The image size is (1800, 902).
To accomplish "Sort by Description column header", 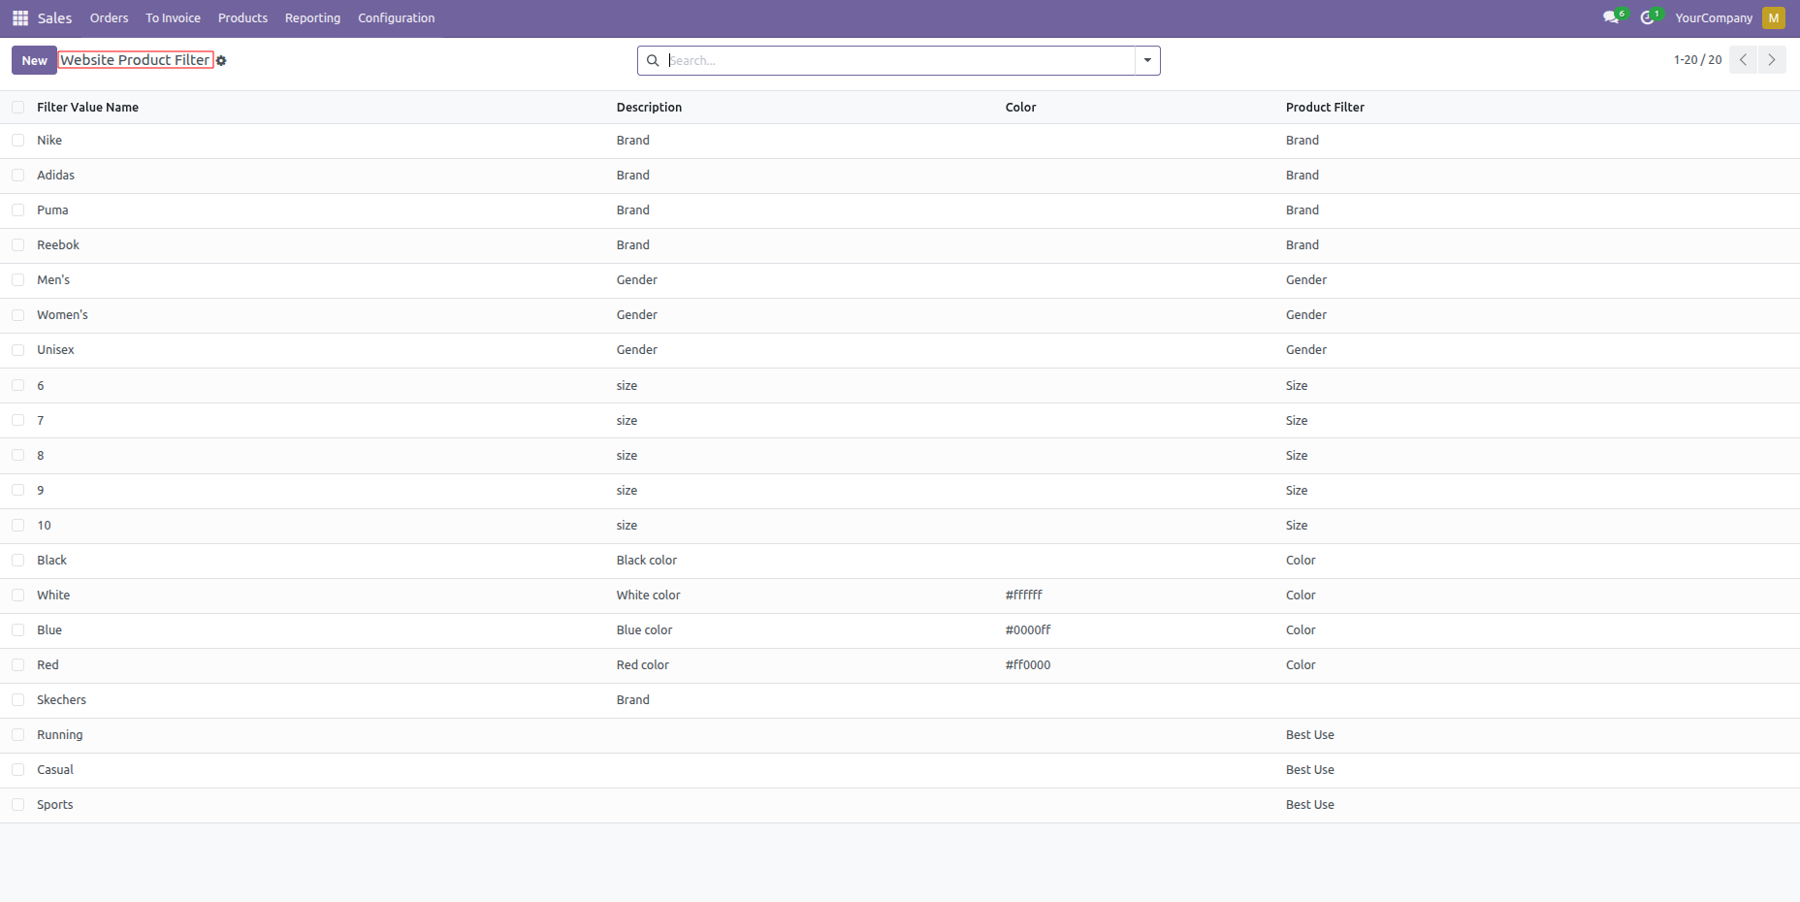I will [x=649, y=108].
